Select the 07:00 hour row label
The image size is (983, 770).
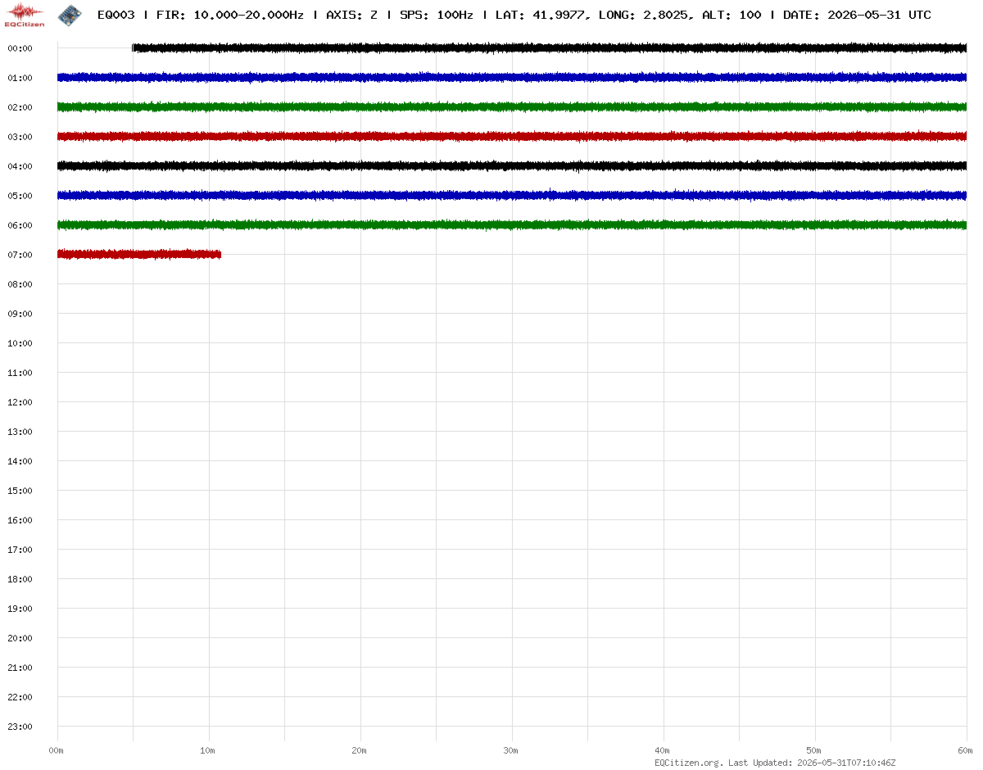pos(20,255)
